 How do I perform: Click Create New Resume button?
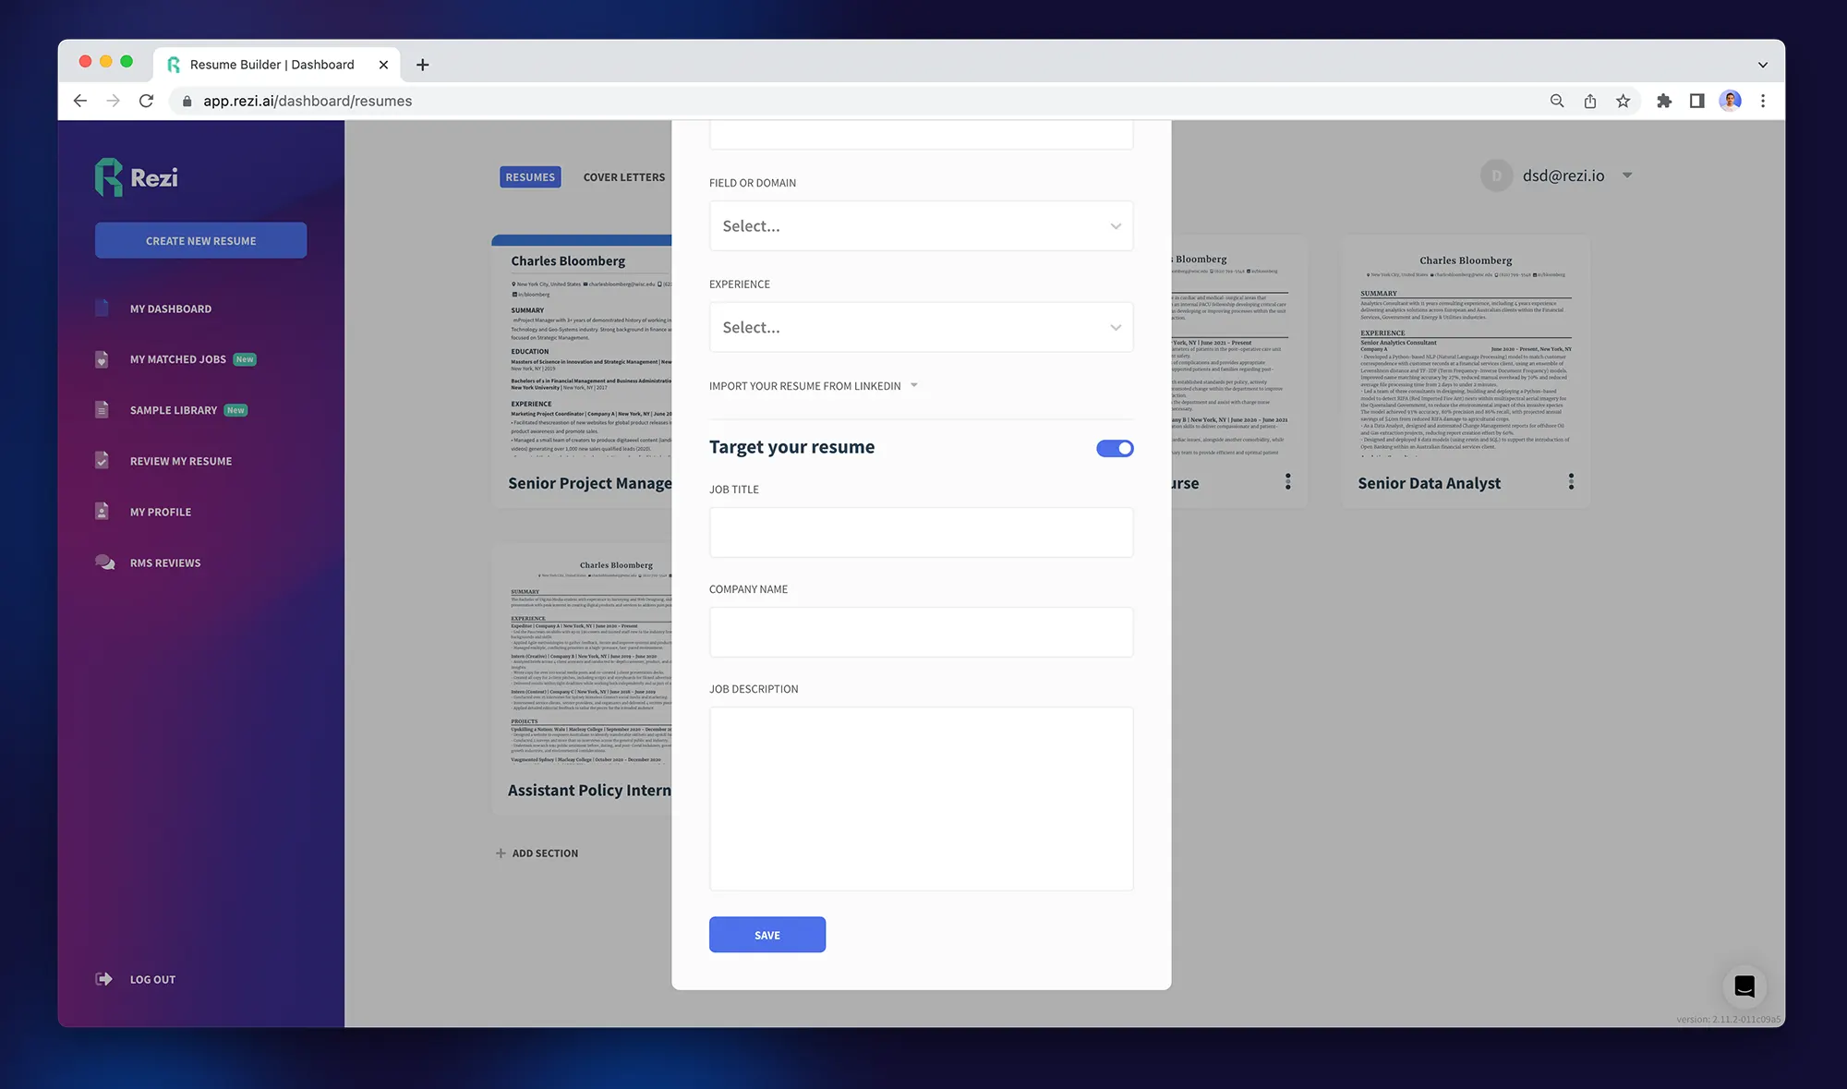click(x=200, y=240)
